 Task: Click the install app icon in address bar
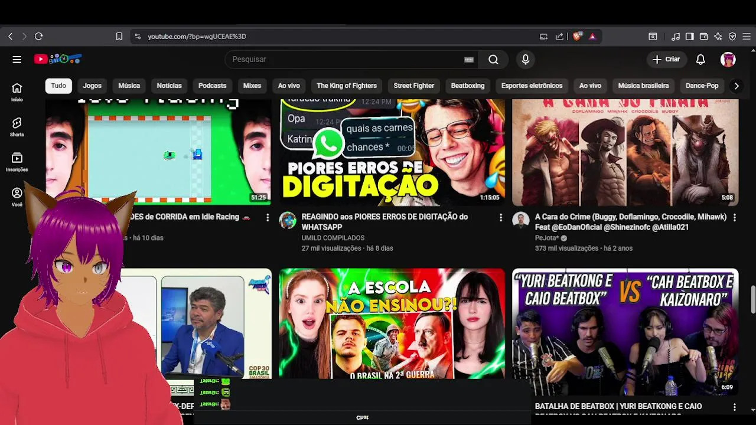click(544, 37)
